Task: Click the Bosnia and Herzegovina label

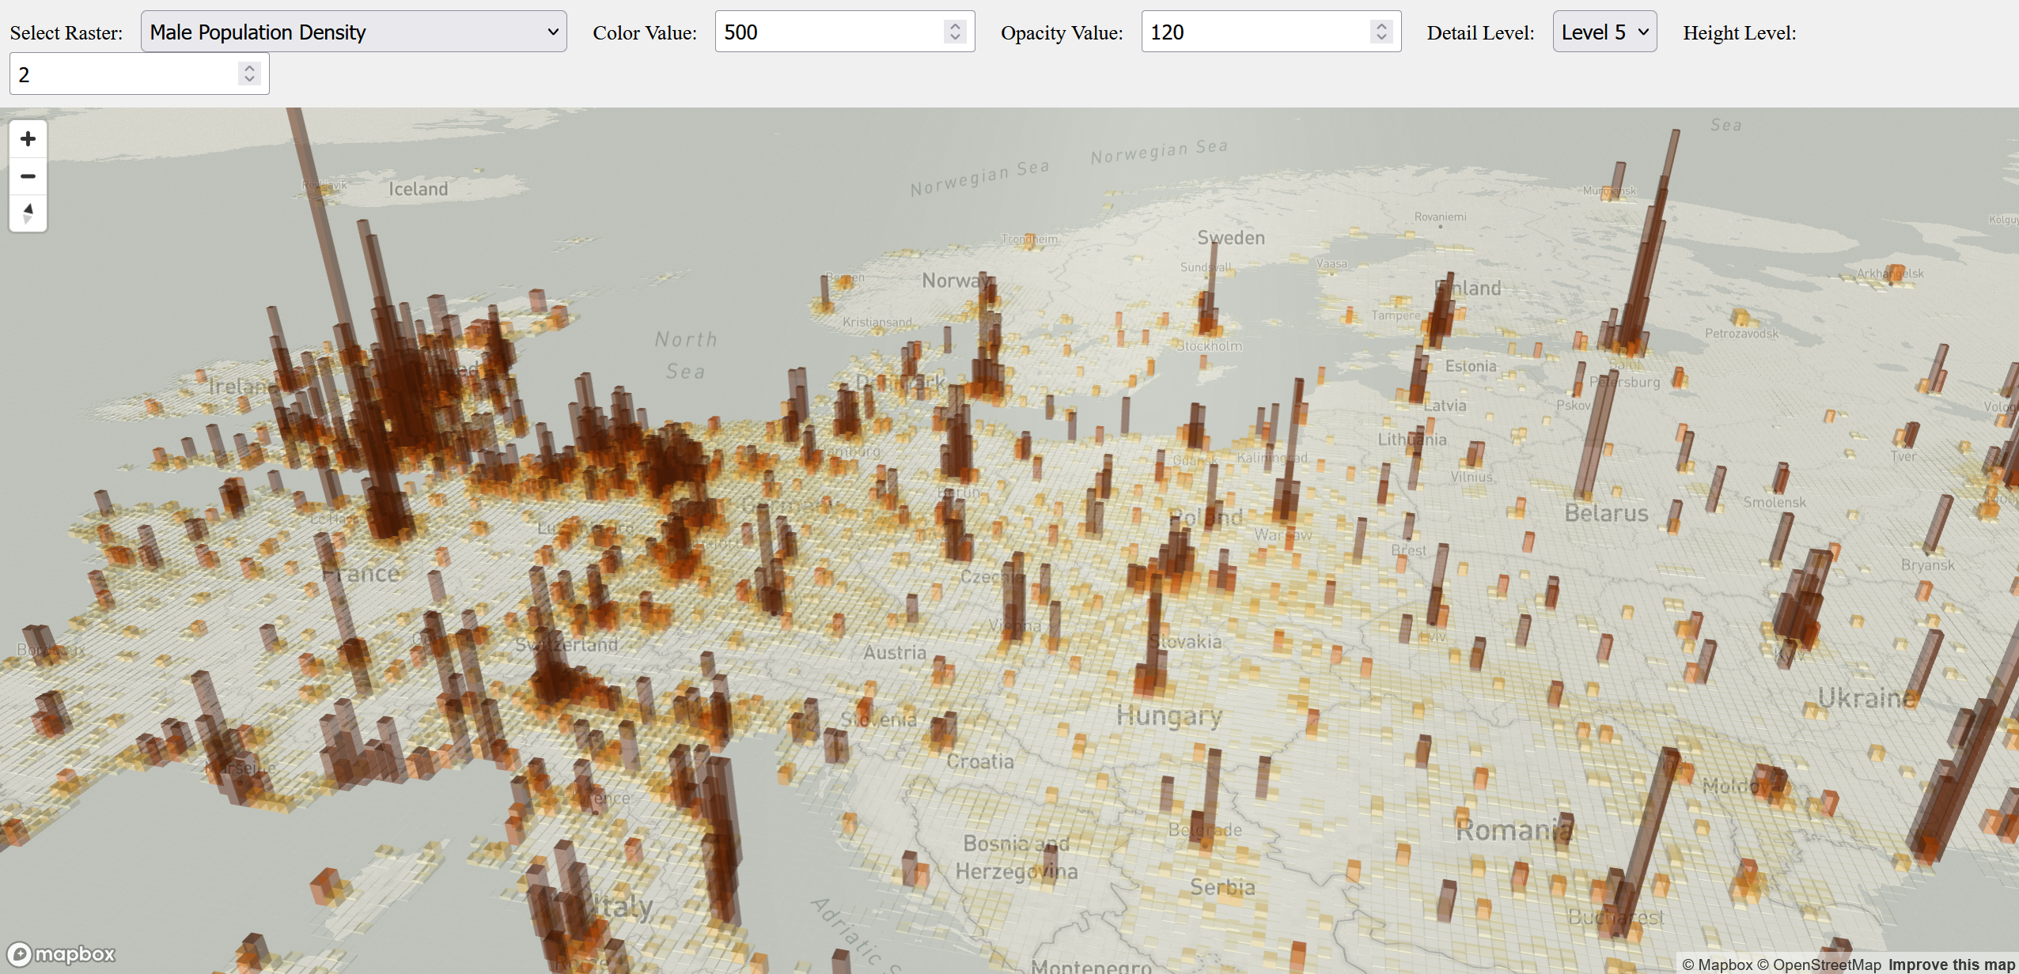Action: (1017, 857)
